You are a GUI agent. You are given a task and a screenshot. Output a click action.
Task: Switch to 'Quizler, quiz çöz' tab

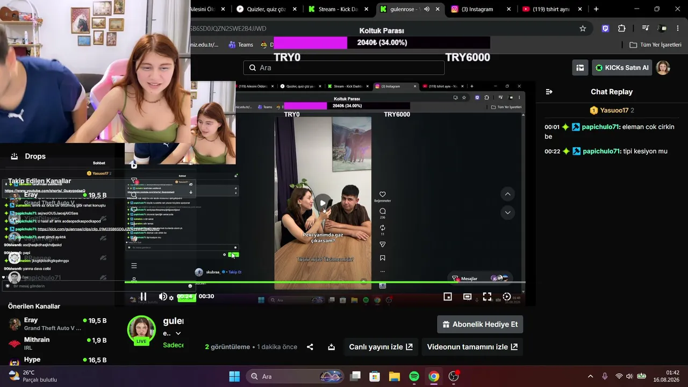point(266,9)
